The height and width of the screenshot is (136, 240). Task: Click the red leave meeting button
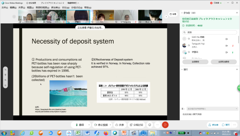[165, 125]
